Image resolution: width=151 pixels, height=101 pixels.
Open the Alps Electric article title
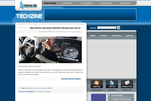click(x=55, y=28)
